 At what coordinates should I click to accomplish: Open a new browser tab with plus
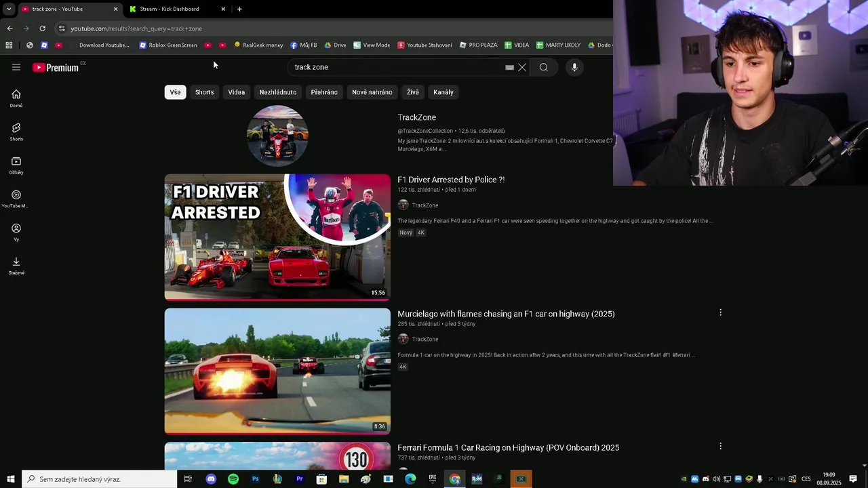239,9
